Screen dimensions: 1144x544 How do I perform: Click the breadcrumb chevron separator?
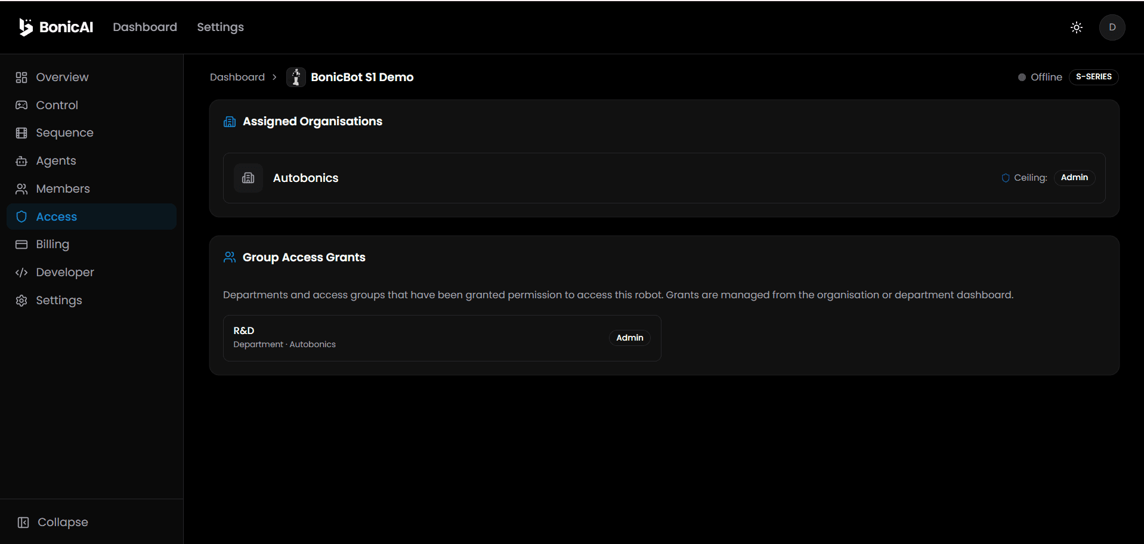274,77
